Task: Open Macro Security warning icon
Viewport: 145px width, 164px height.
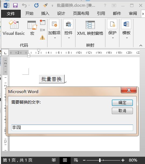Action: (x=42, y=37)
